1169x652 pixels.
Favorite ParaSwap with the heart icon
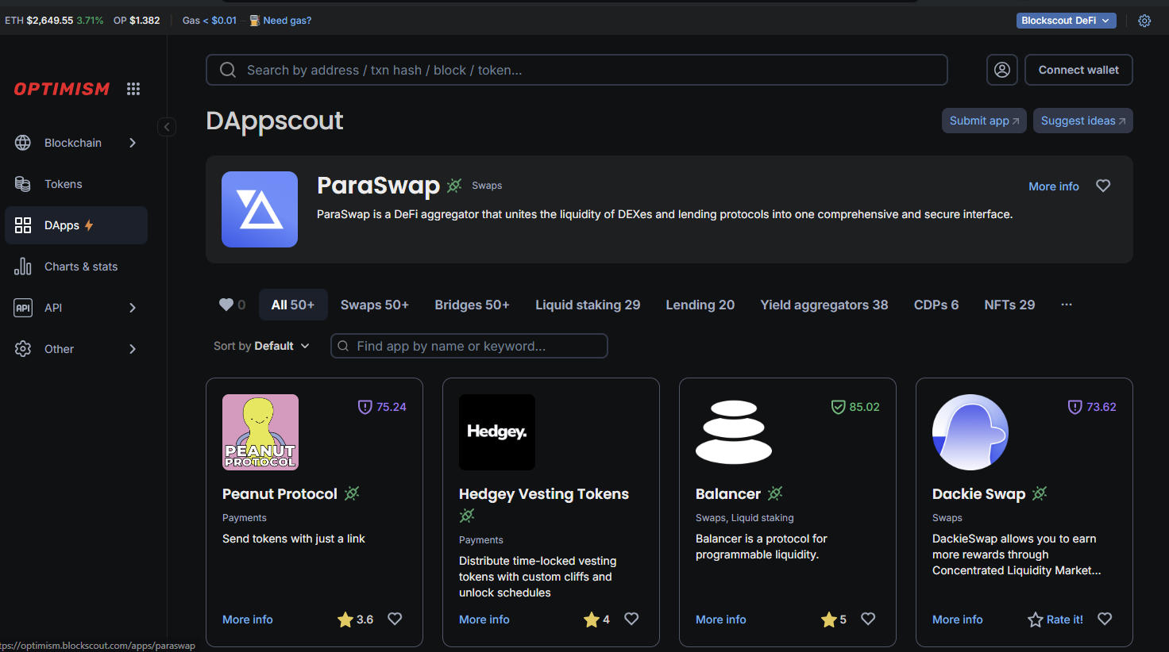[x=1103, y=186]
